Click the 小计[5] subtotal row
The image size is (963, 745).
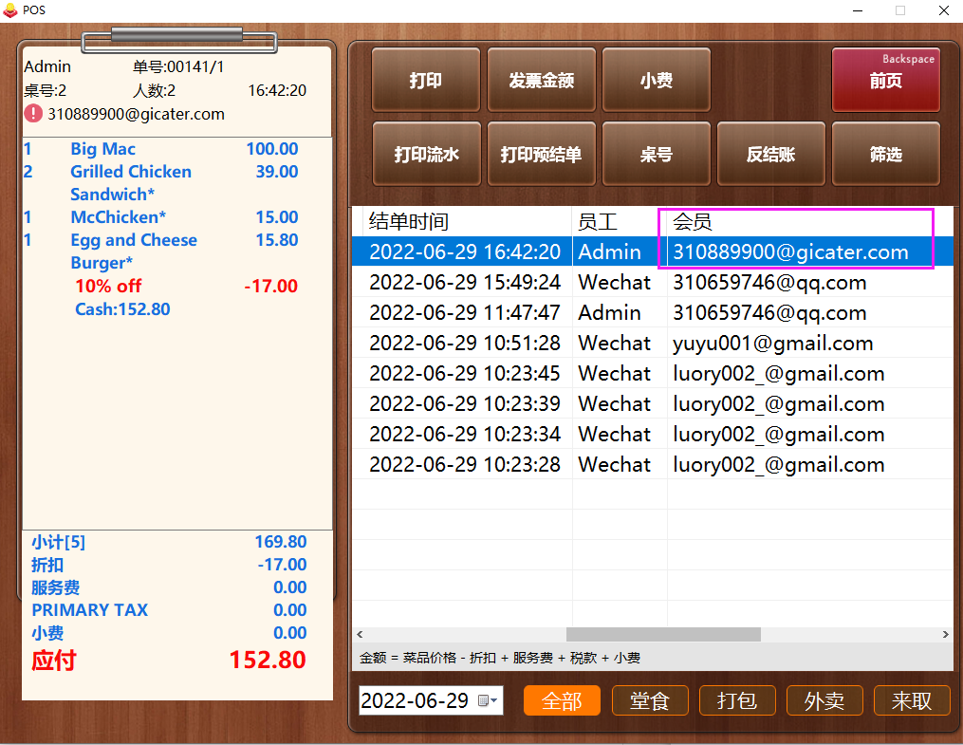click(x=169, y=542)
